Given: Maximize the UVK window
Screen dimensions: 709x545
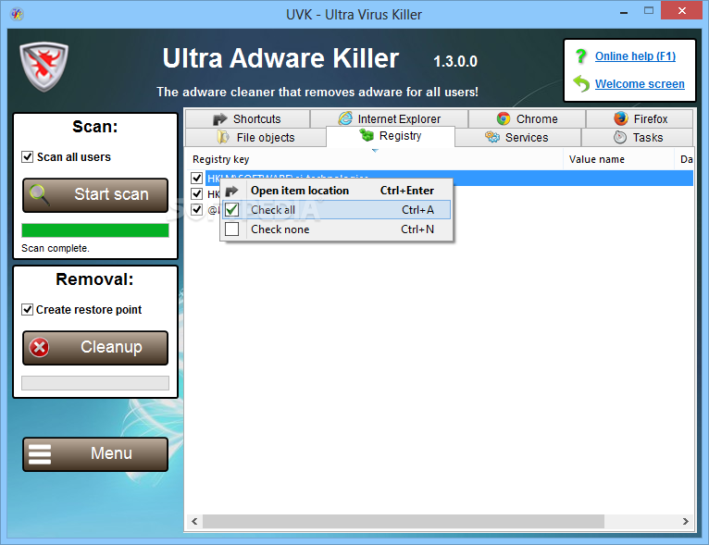Looking at the screenshot, I should (649, 11).
